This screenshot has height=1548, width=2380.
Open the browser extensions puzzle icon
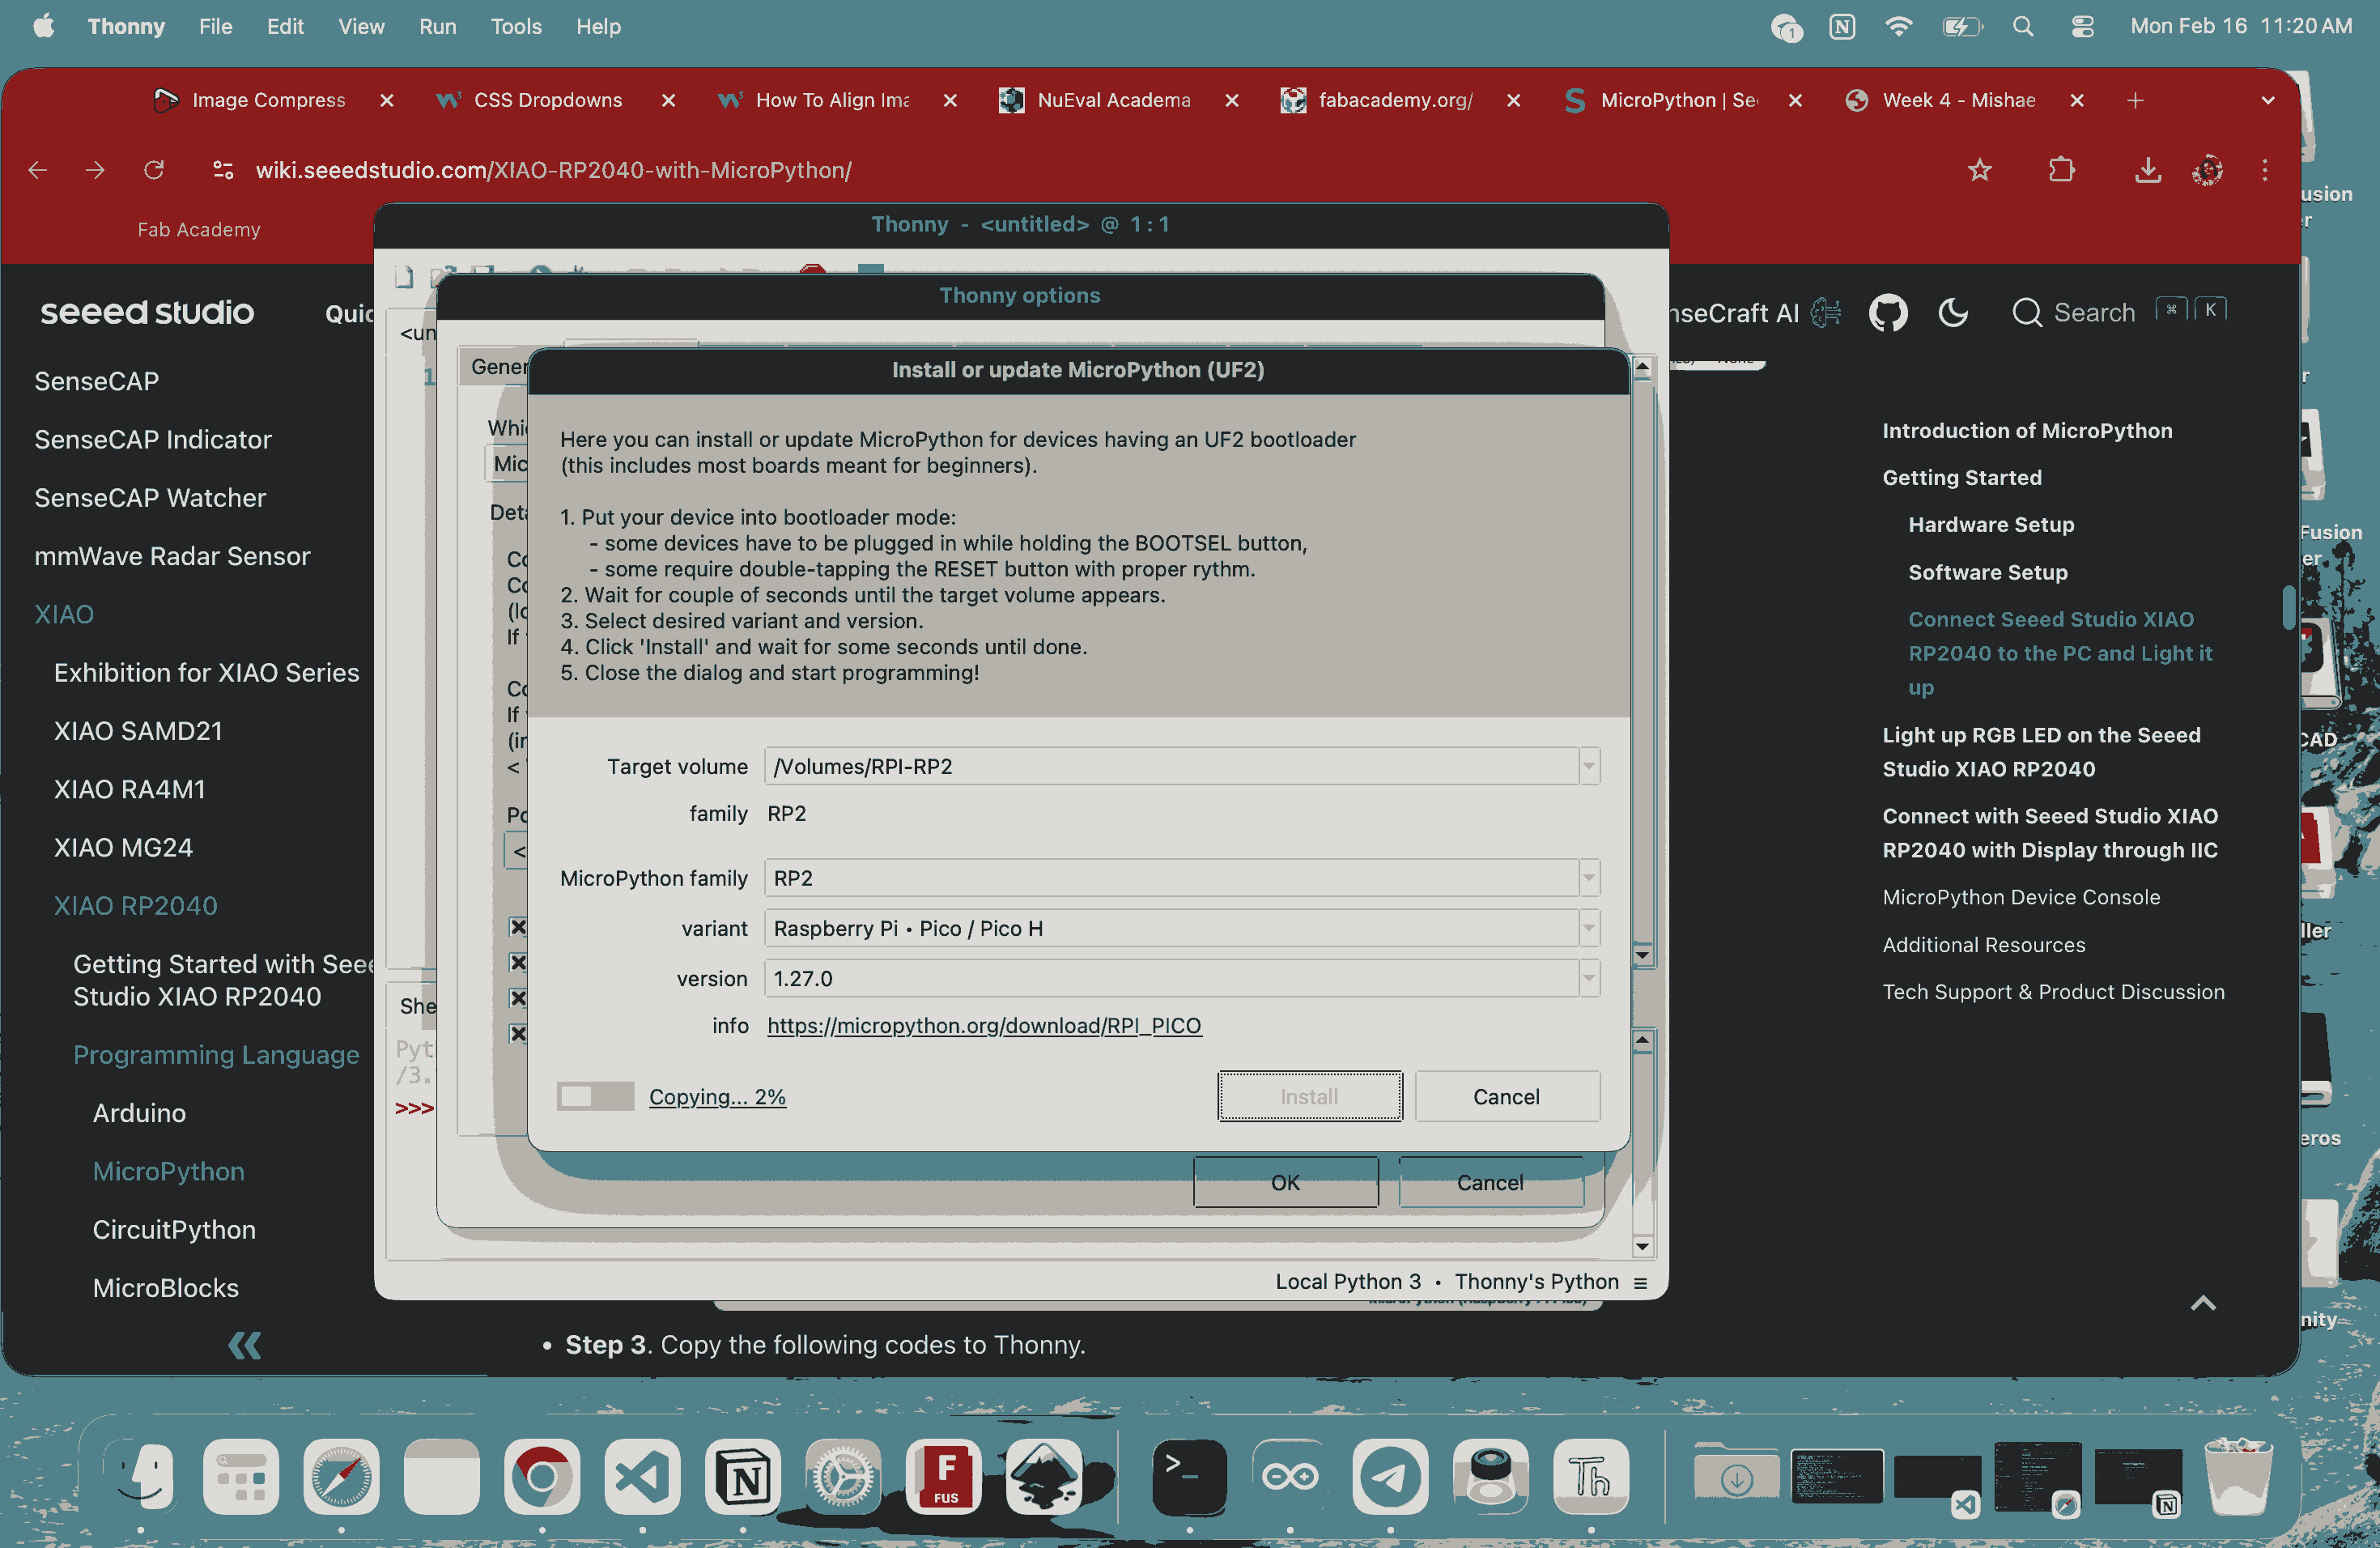tap(2061, 170)
